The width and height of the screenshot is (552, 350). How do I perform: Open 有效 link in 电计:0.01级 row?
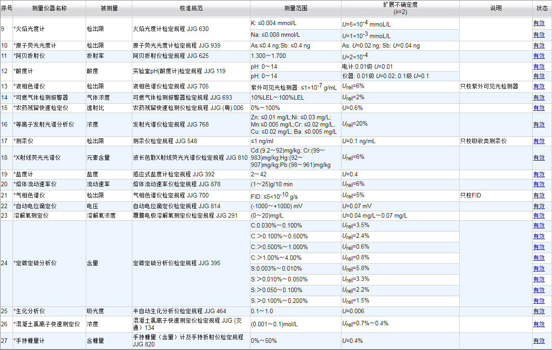pyautogui.click(x=539, y=66)
